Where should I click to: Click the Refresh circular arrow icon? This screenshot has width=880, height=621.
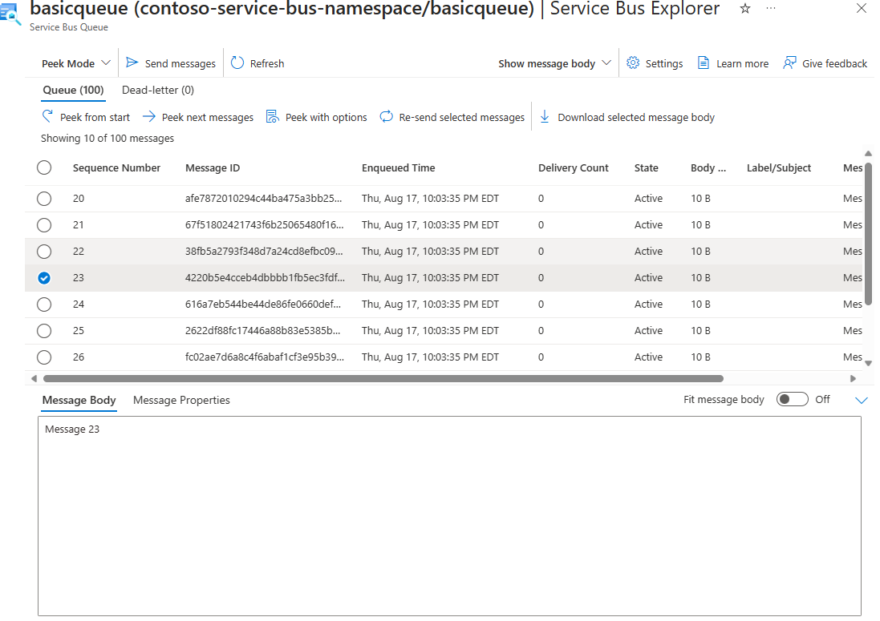(237, 63)
